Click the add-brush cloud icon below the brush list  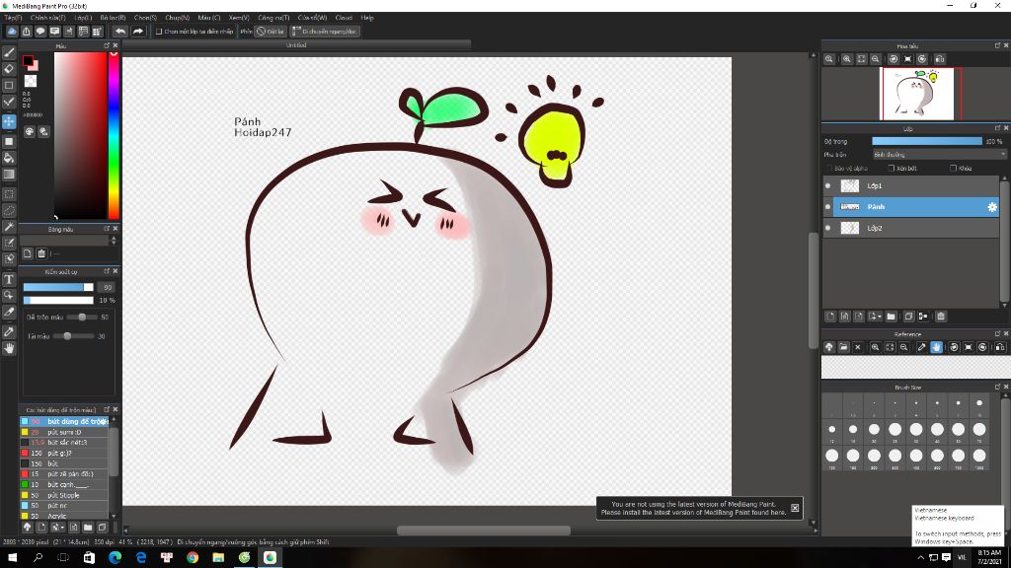(x=27, y=528)
